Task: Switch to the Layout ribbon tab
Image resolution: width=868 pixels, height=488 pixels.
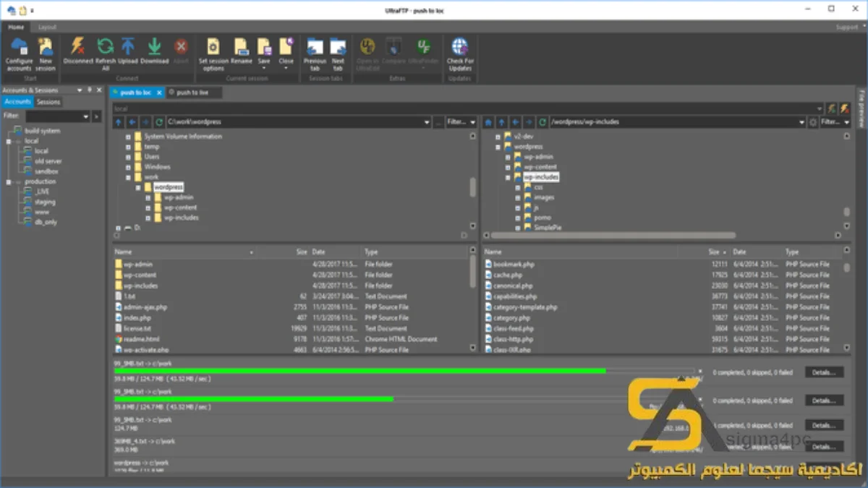Action: 47,27
